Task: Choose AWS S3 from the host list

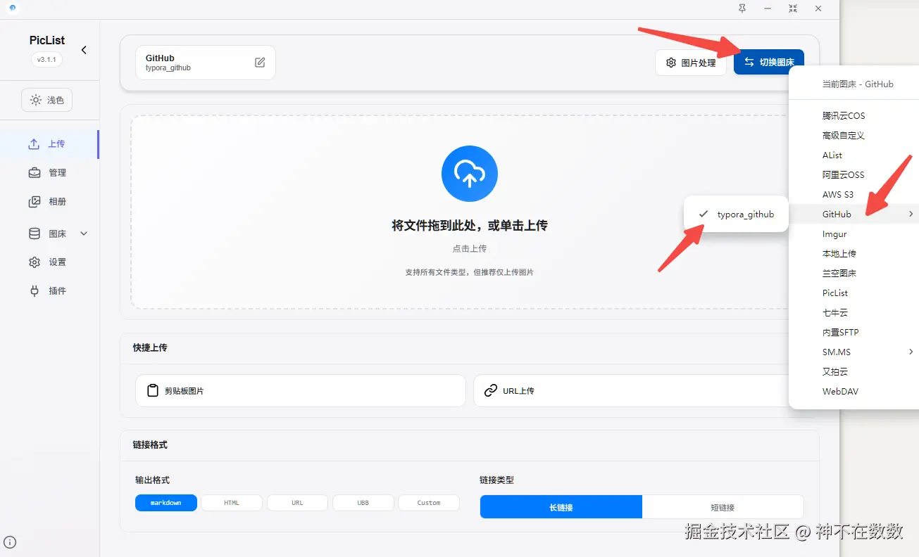Action: pos(854,195)
